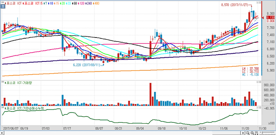Viewport: 276px width, 135px height.
Task: Minimize the 기관순매수누적 pane
Action: 258,107
